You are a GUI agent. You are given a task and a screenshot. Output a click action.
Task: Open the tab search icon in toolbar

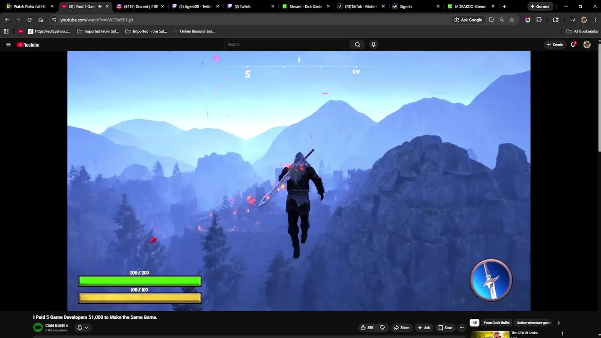556,20
